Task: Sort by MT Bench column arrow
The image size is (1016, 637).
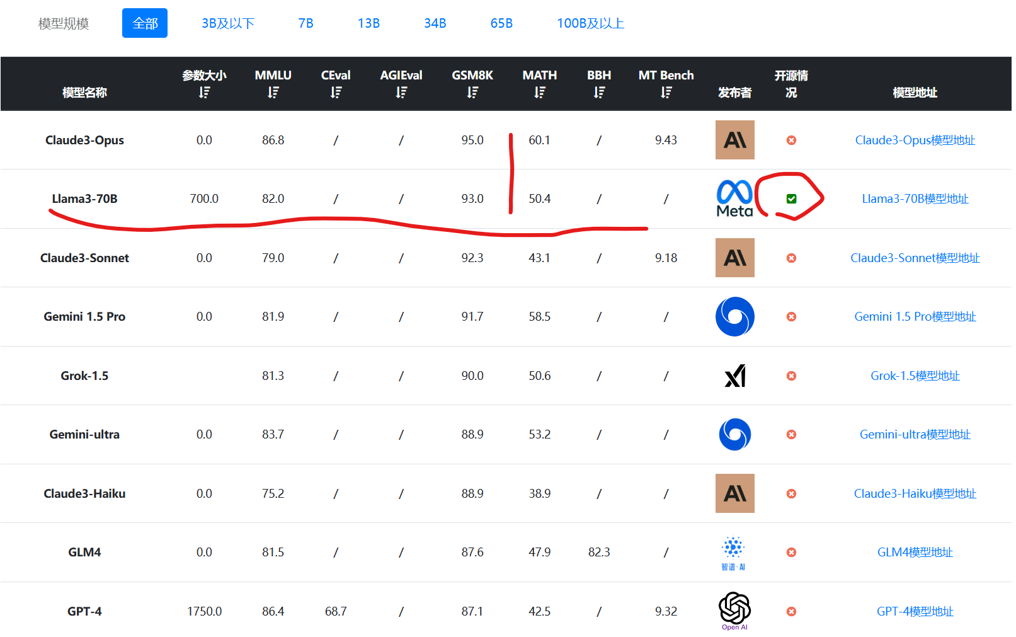Action: 666,93
